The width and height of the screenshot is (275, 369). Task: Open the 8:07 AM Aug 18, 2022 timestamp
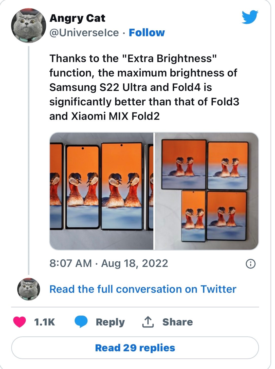pos(108,263)
